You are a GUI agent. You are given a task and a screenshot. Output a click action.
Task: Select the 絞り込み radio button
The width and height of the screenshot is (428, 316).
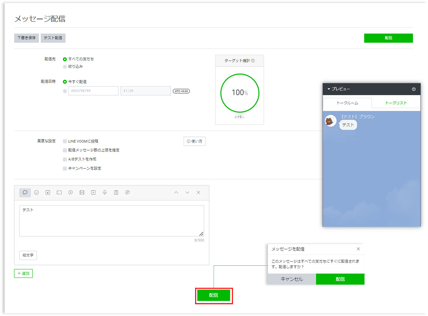[x=65, y=66]
